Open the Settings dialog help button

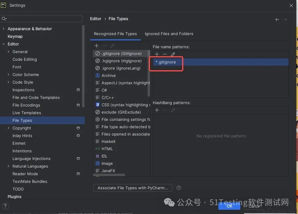(5, 206)
